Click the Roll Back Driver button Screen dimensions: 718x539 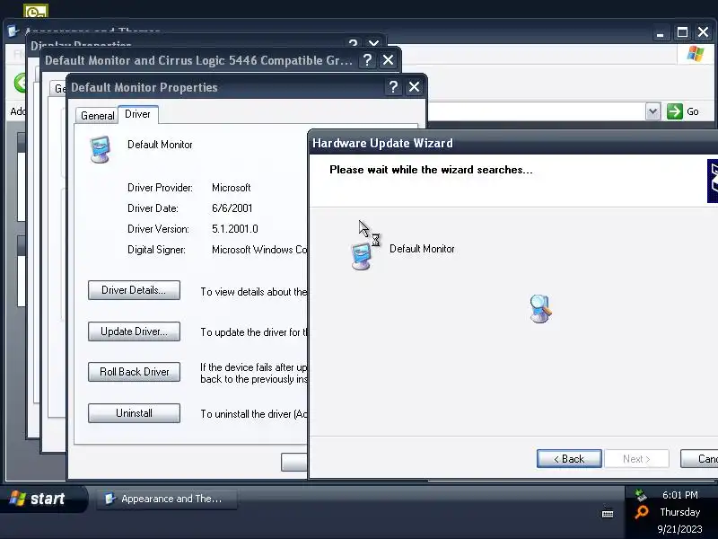coord(134,372)
